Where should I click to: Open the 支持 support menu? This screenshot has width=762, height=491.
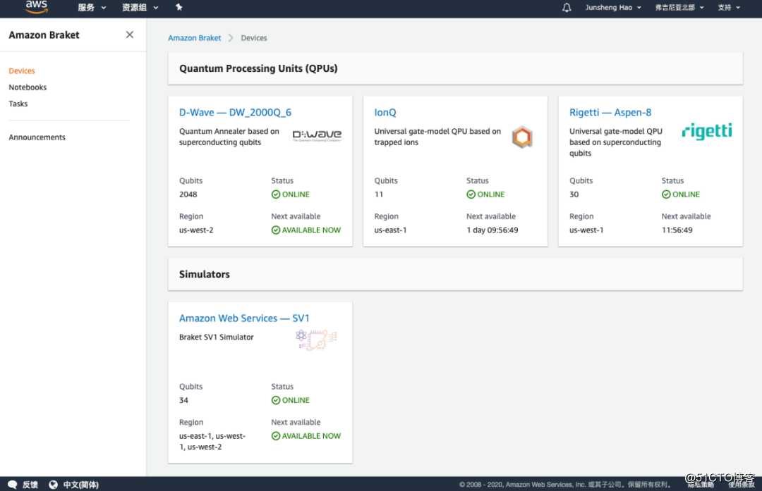click(728, 7)
